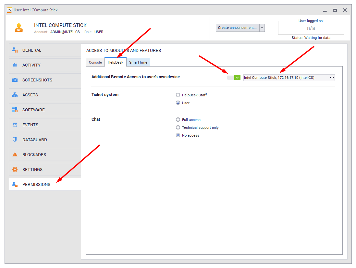Choose Full access for Chat

tap(178, 120)
